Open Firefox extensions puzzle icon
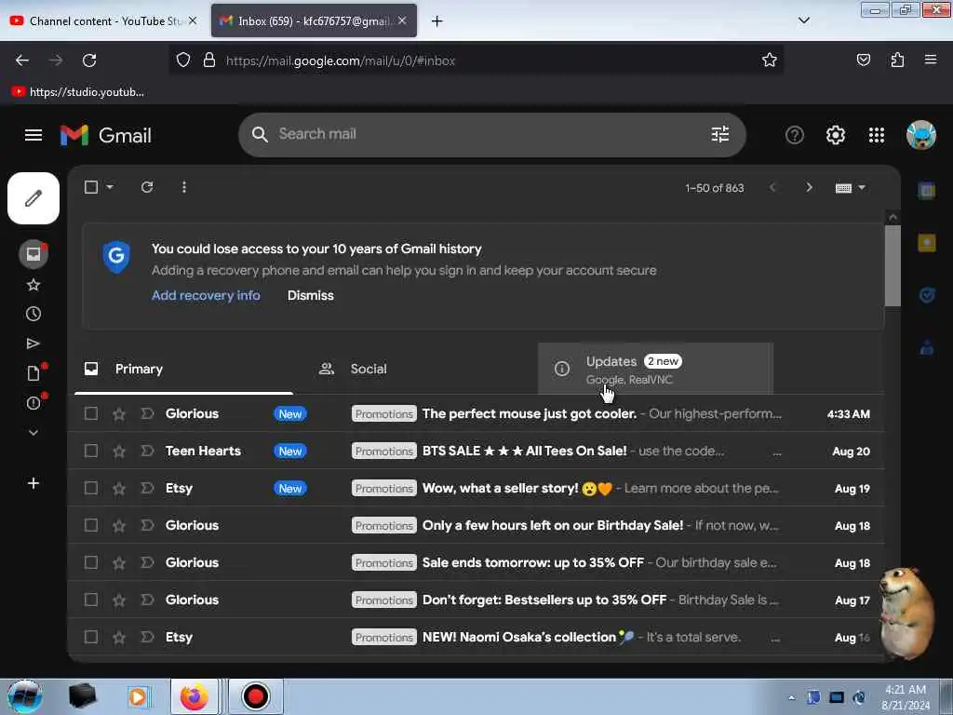The height and width of the screenshot is (715, 953). tap(897, 60)
